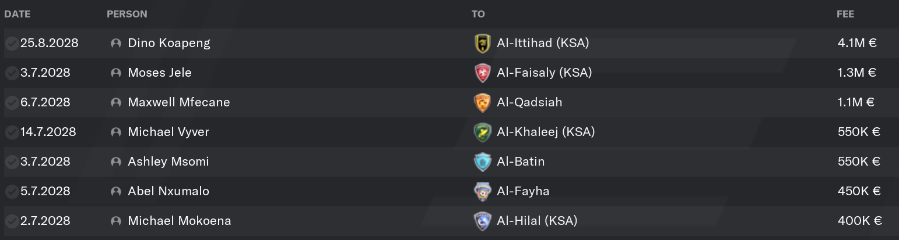Image resolution: width=899 pixels, height=240 pixels.
Task: Click the Al-Faisaly club crest icon
Action: pyautogui.click(x=483, y=73)
